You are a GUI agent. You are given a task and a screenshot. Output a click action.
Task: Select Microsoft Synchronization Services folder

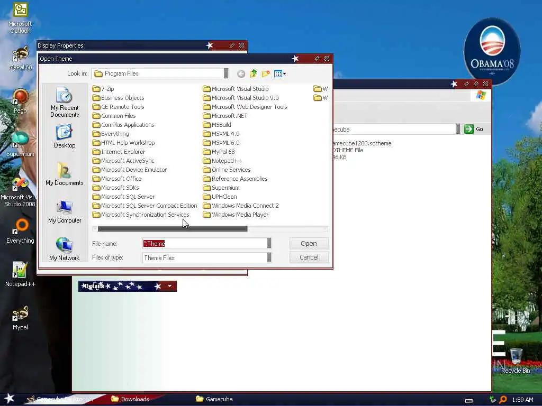coord(141,215)
